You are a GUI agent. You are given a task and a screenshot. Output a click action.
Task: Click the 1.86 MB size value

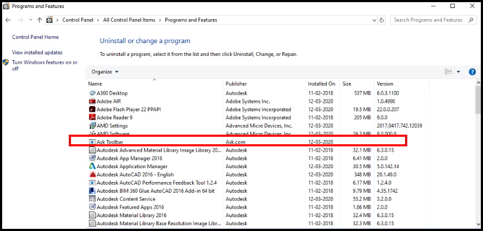pyautogui.click(x=361, y=207)
